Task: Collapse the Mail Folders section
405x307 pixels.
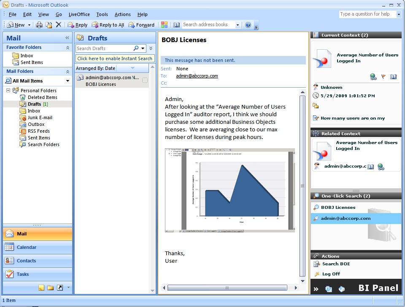Action: [x=67, y=72]
